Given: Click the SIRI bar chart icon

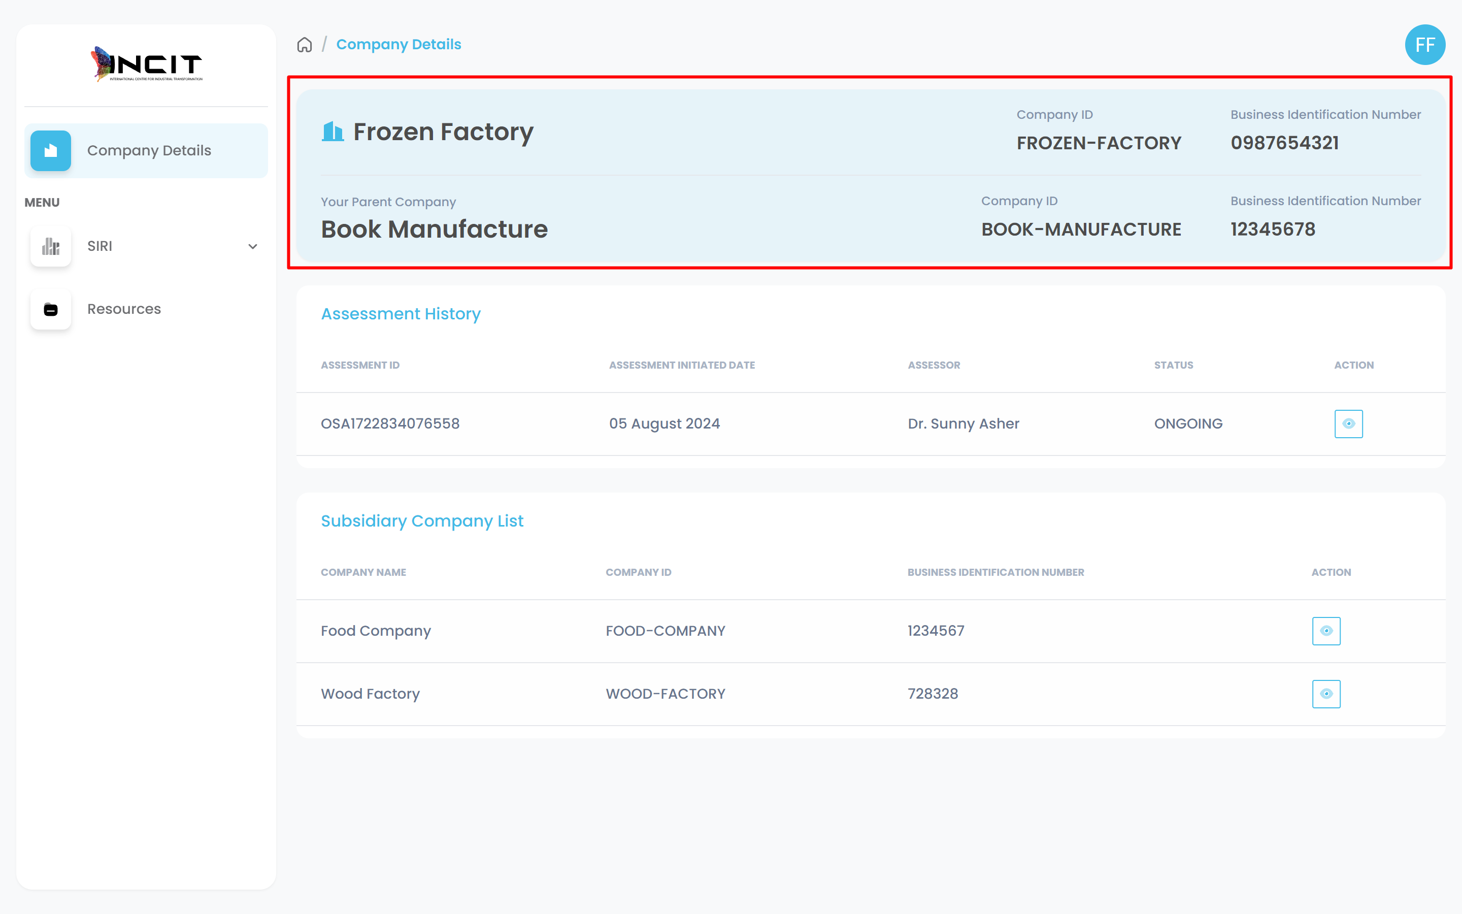Looking at the screenshot, I should click(51, 246).
